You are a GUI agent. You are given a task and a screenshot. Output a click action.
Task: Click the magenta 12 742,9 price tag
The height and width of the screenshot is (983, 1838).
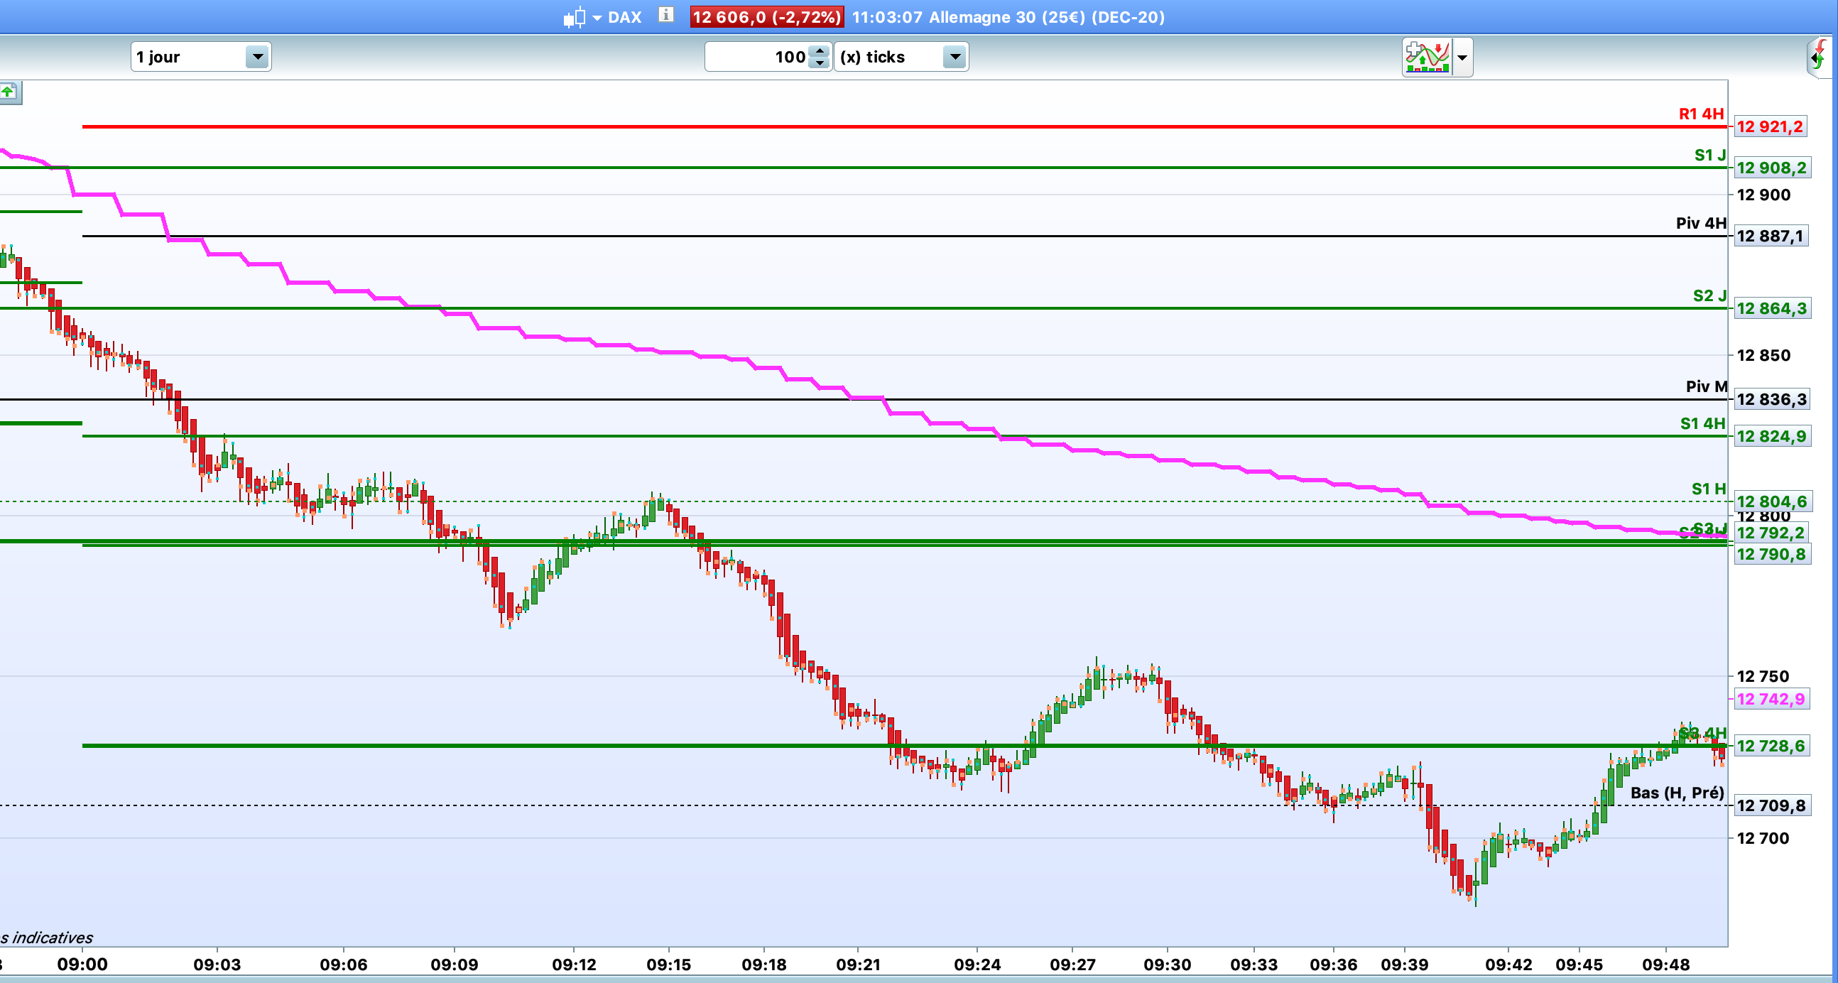(1771, 699)
